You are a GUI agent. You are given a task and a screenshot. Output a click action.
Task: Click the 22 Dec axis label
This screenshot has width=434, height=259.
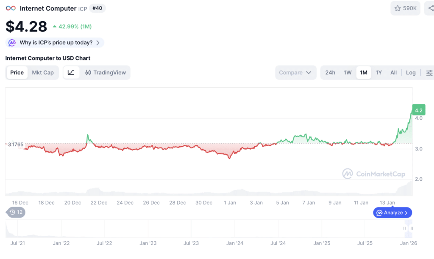99,203
